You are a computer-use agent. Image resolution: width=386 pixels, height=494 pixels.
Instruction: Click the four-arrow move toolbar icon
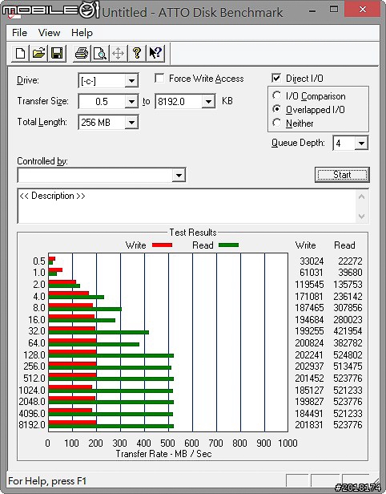(x=119, y=53)
